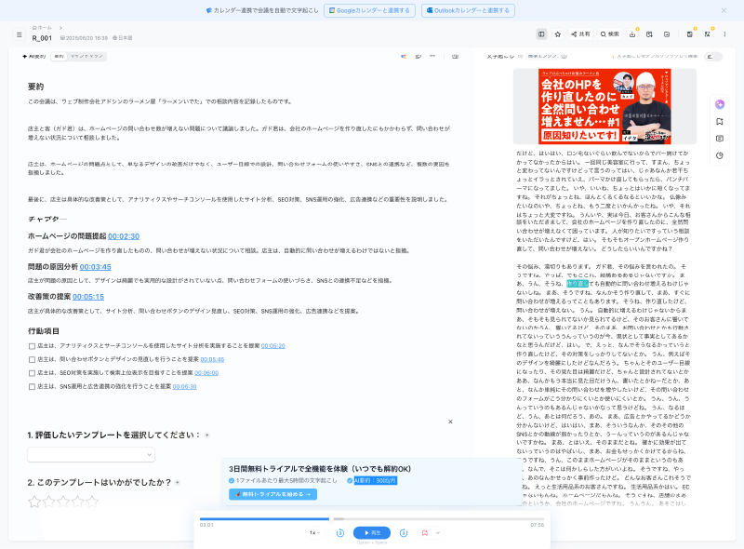Open action item timestamp 00:05:45

click(x=212, y=359)
